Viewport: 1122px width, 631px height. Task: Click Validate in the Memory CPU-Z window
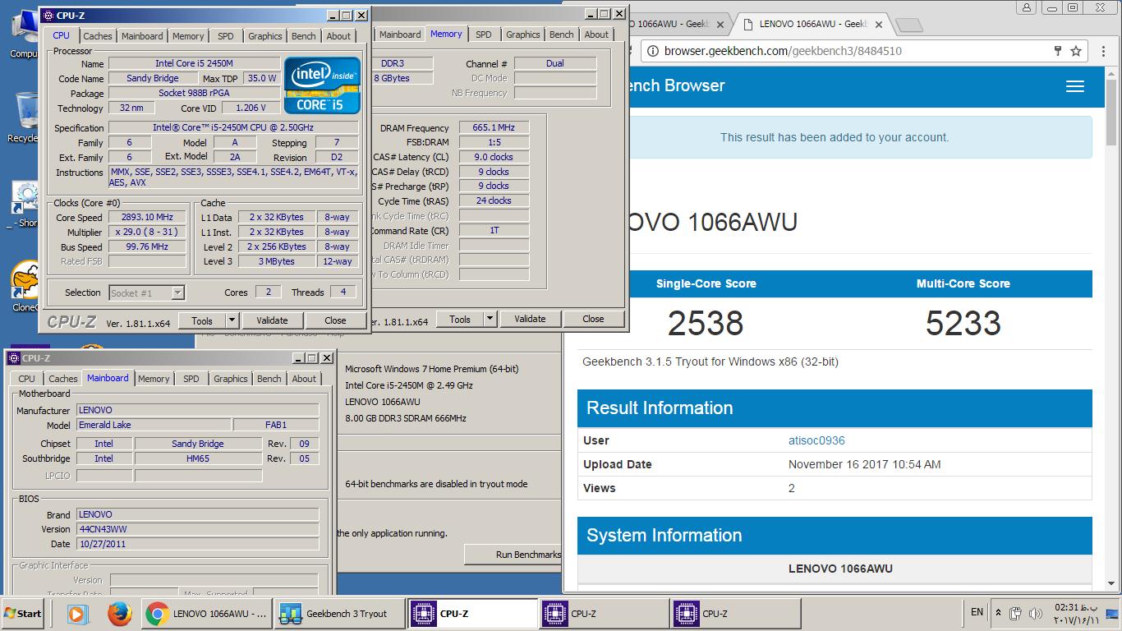tap(530, 319)
